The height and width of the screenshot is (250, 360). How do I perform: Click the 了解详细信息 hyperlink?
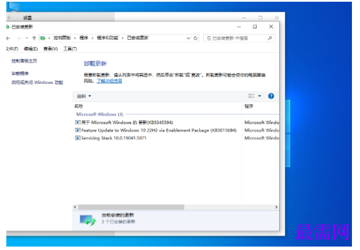pos(109,81)
